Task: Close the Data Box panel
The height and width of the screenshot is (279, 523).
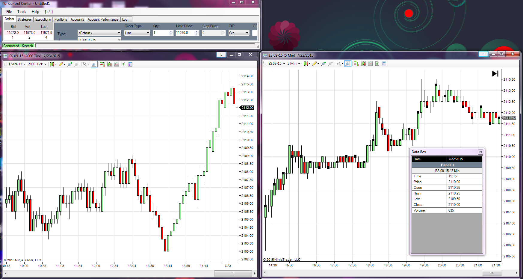Action: 480,152
